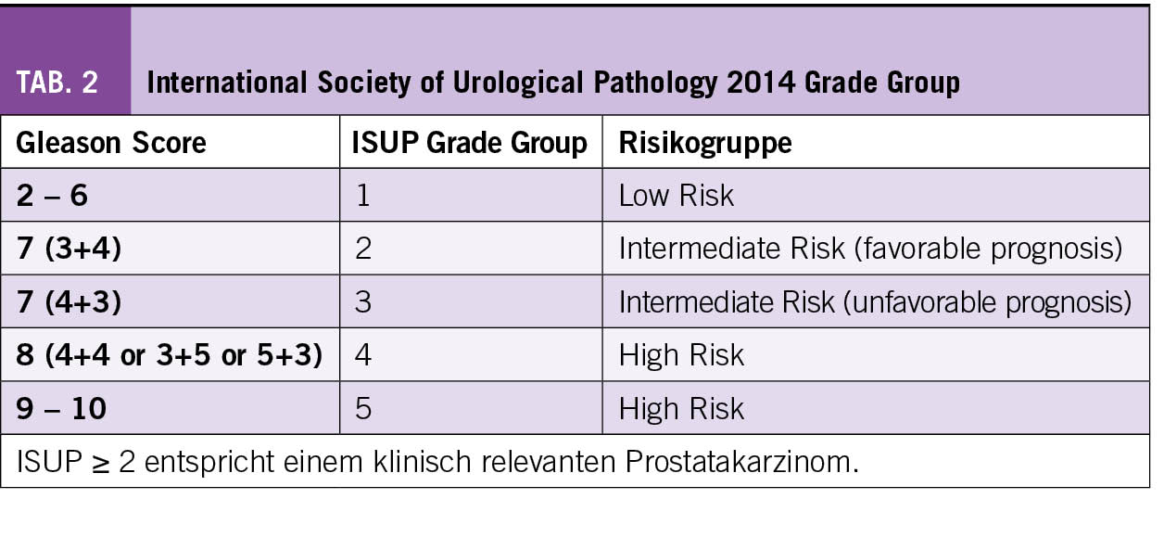Click the footnote about klinisch relevanten Prostatakarzinom
Image resolution: width=1164 pixels, height=550 pixels.
click(437, 461)
